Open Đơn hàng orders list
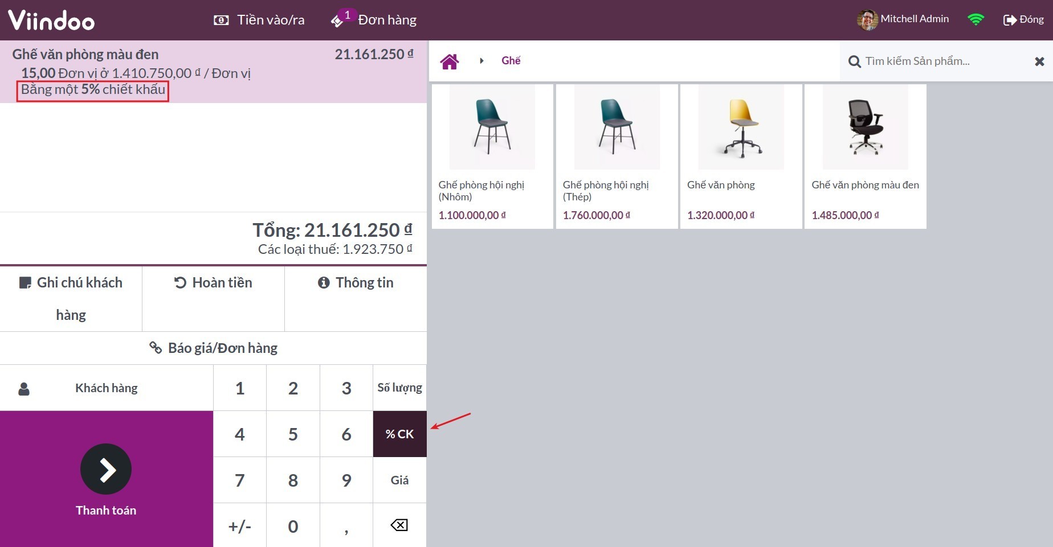The width and height of the screenshot is (1053, 547). click(374, 20)
